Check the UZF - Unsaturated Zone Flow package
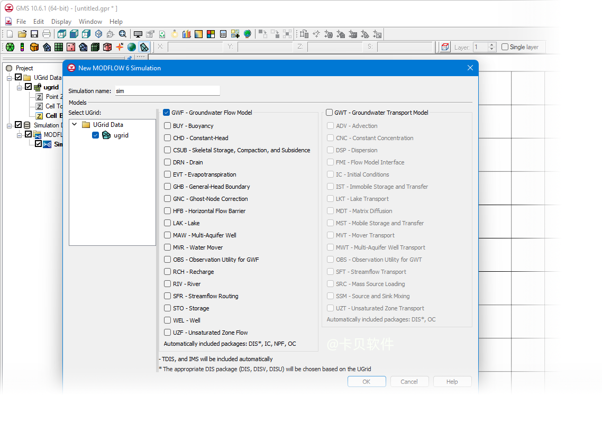Image resolution: width=602 pixels, height=442 pixels. pyautogui.click(x=167, y=333)
